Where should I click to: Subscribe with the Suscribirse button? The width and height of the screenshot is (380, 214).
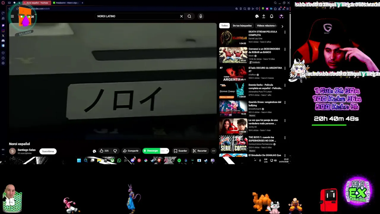[48, 151]
